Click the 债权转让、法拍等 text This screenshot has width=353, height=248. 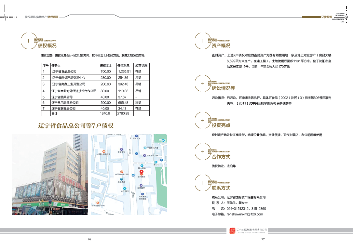click(224, 166)
